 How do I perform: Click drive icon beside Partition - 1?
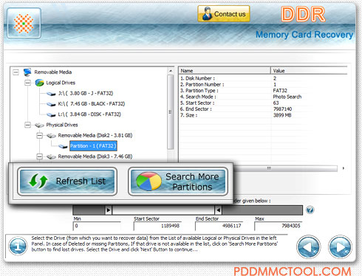pos(63,146)
